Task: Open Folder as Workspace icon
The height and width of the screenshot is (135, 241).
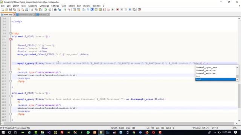Action: click(x=108, y=9)
